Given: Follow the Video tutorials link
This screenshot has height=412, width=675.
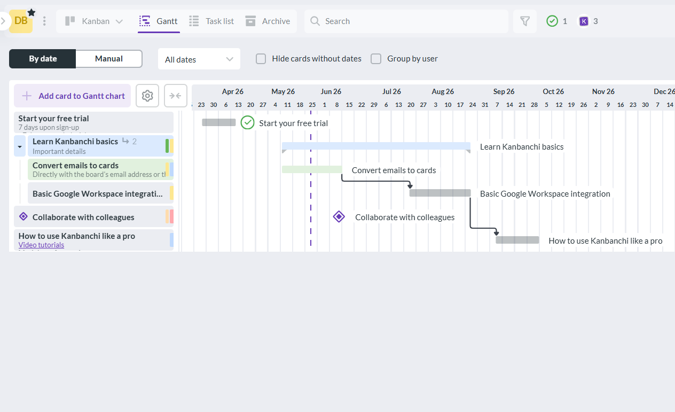Looking at the screenshot, I should 41,245.
